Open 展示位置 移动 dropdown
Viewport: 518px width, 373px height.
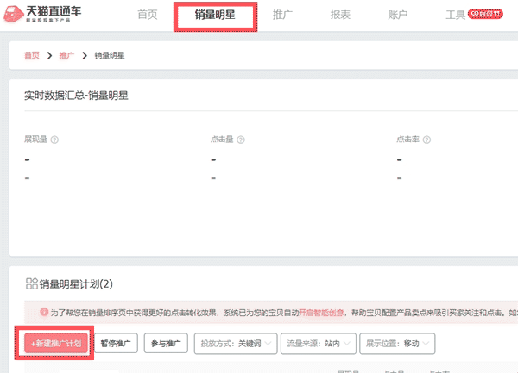397,343
